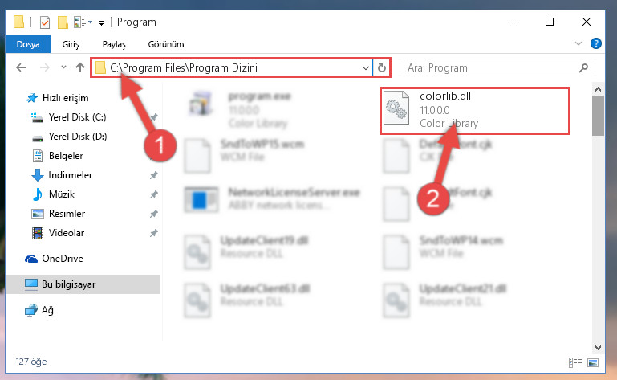Click the Properties quick access icon

click(x=45, y=22)
